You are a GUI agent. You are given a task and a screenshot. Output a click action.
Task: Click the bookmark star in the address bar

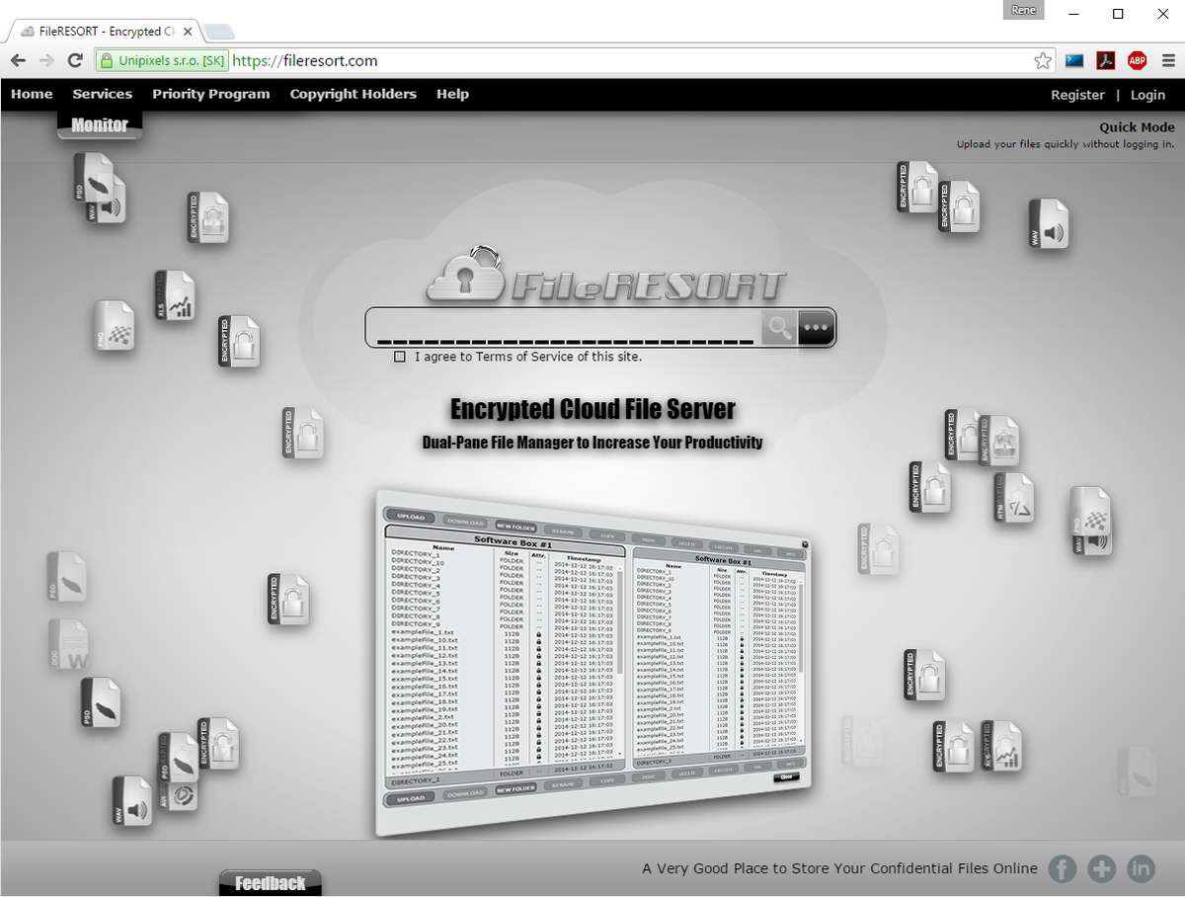[1043, 60]
